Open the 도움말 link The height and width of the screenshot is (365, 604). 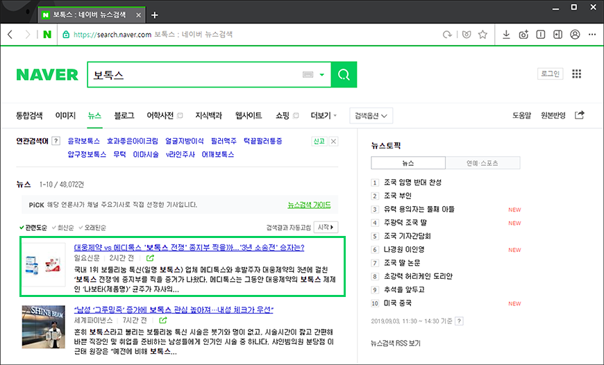point(521,115)
